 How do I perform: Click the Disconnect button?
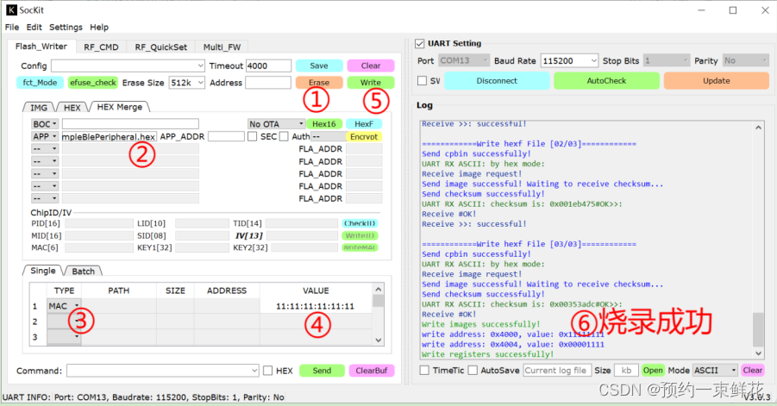point(497,81)
